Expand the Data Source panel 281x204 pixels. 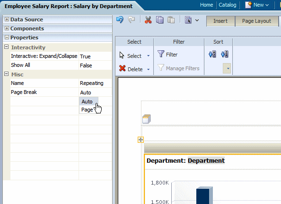(7, 19)
